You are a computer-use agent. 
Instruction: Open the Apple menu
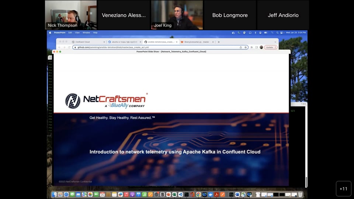coord(50,33)
